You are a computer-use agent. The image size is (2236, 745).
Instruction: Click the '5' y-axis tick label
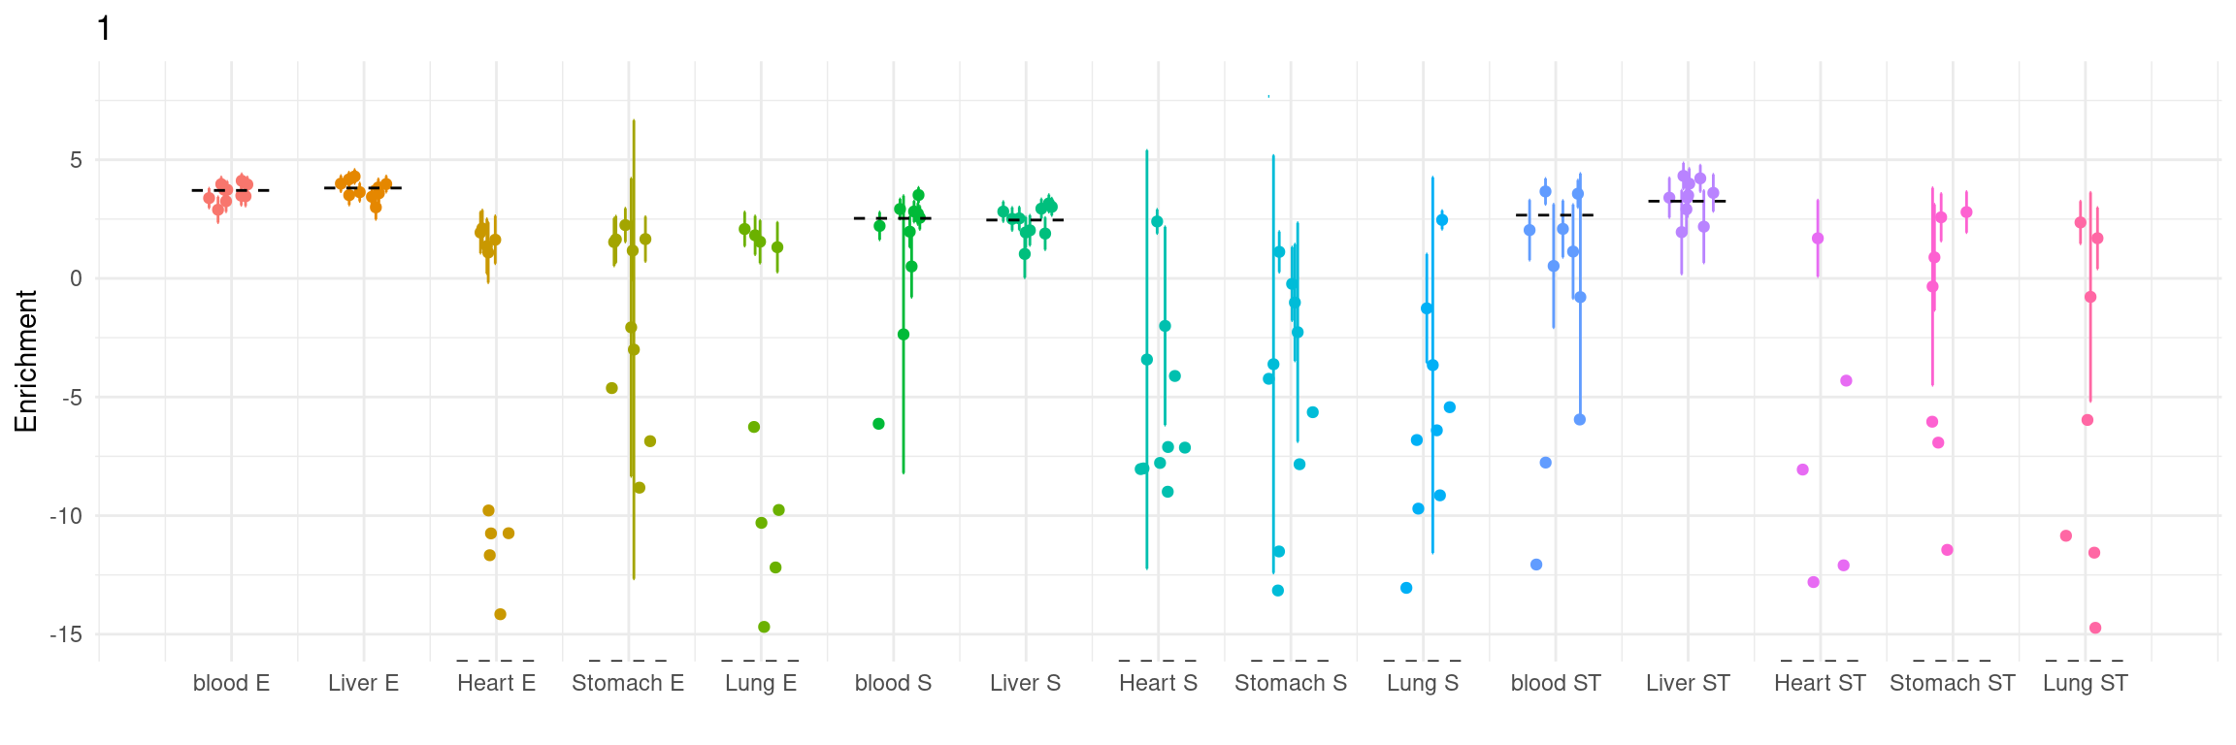point(76,160)
